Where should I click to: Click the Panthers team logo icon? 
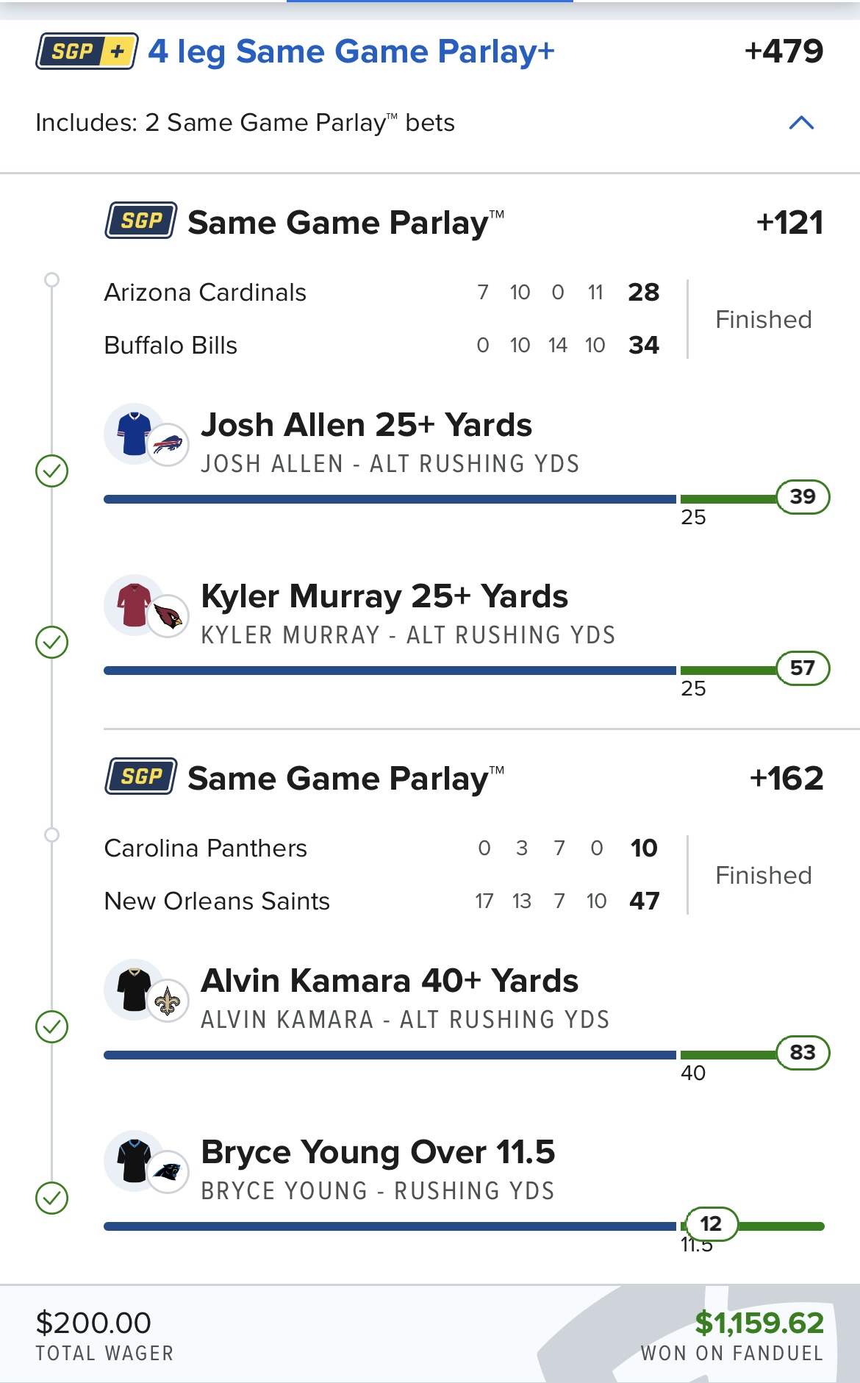tap(168, 1172)
